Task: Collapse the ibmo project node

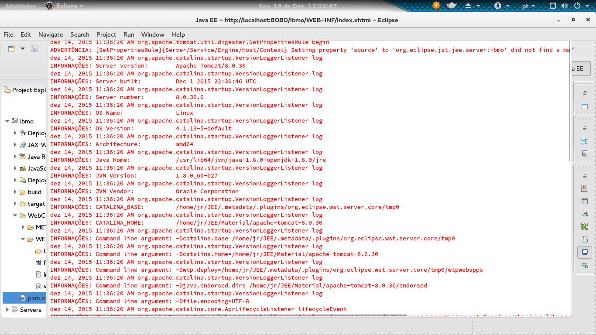Action: tap(8, 121)
